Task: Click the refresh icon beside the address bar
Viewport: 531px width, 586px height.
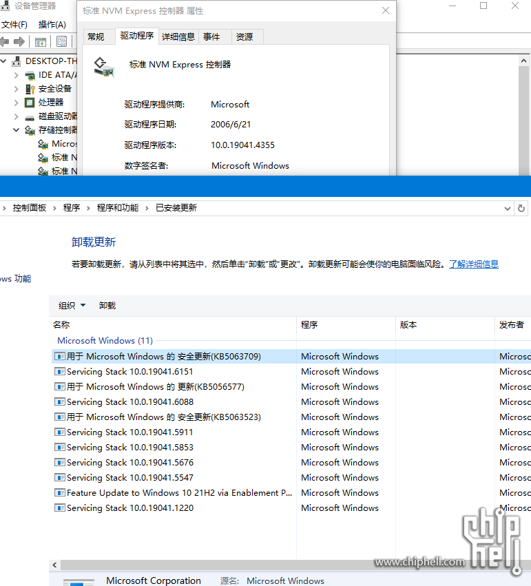Action: 521,208
